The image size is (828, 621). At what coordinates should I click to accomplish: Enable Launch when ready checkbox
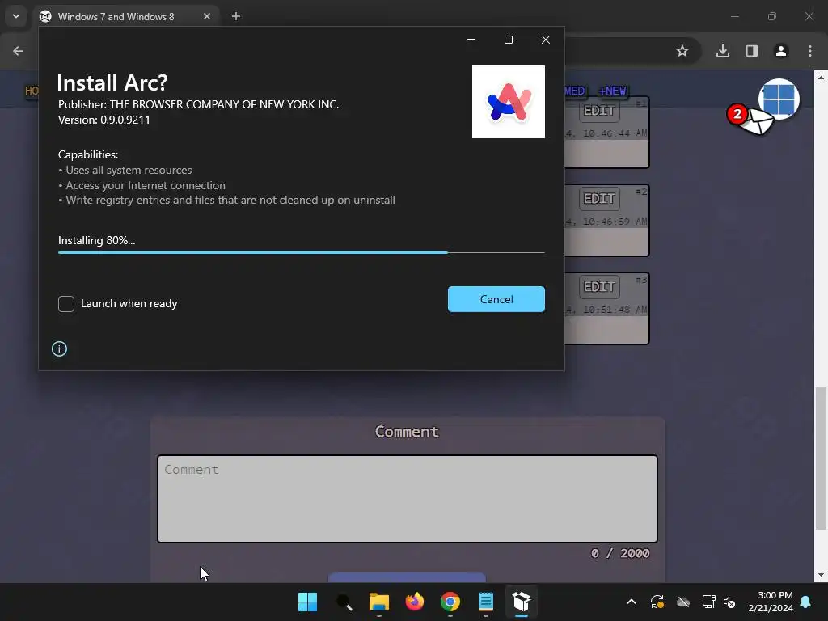pyautogui.click(x=66, y=304)
